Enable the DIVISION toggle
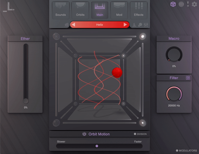The width and height of the screenshot is (199, 154). [140, 134]
